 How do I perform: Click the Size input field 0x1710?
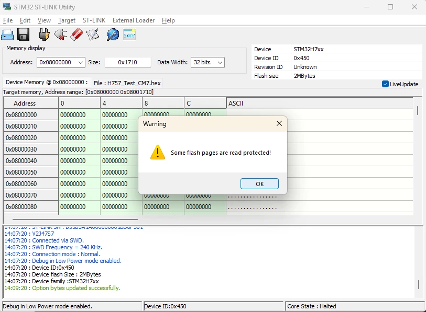[x=128, y=62]
